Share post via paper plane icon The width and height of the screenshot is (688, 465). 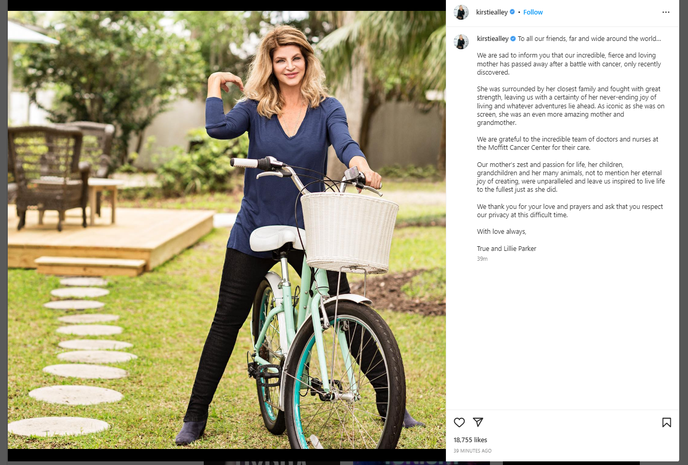(478, 422)
